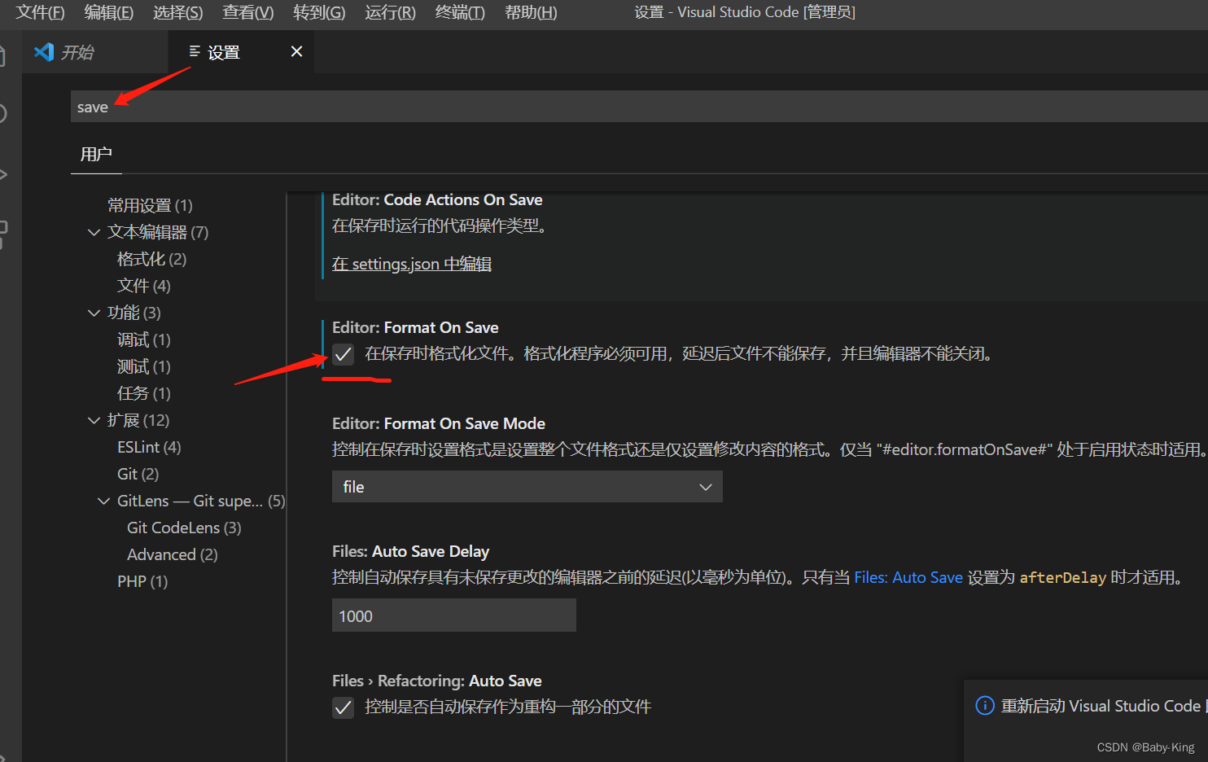Click the Files: Auto Save Delay heading
The image size is (1208, 762).
[x=410, y=551]
